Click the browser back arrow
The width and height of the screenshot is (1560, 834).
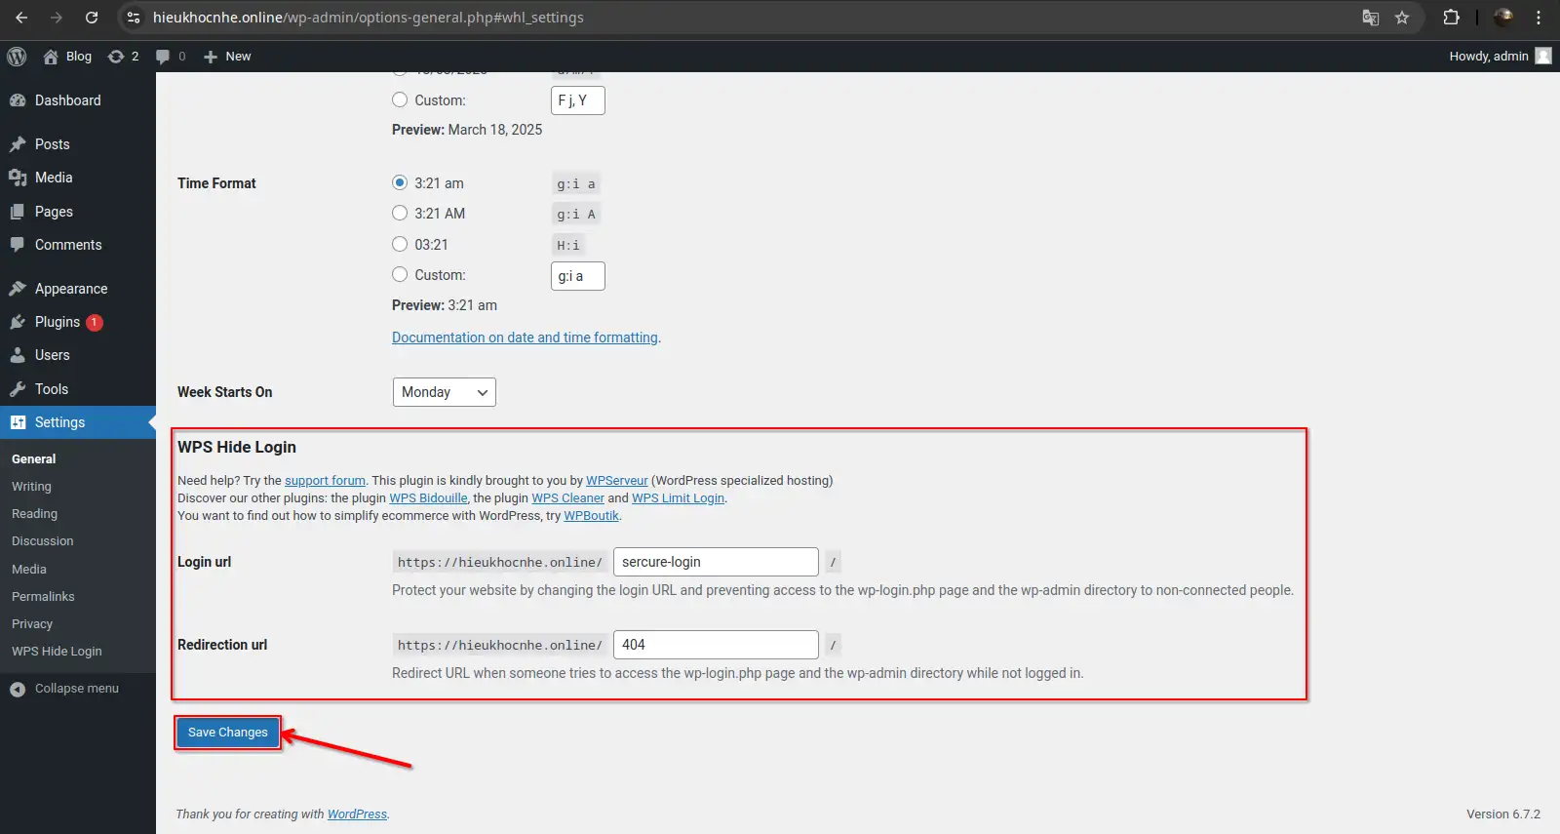pos(21,18)
